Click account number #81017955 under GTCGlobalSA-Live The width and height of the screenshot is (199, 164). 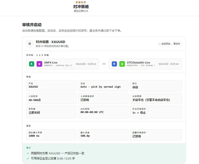pyautogui.click(x=132, y=65)
